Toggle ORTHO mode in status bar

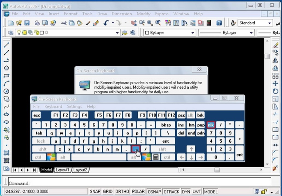[x=122, y=192]
